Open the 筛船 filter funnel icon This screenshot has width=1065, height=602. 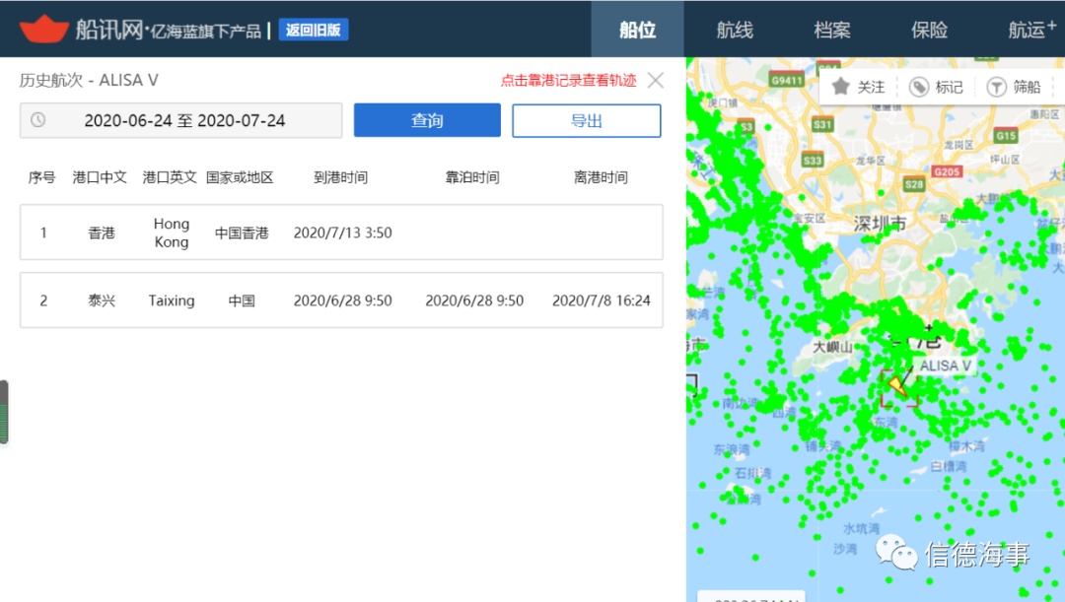[997, 87]
